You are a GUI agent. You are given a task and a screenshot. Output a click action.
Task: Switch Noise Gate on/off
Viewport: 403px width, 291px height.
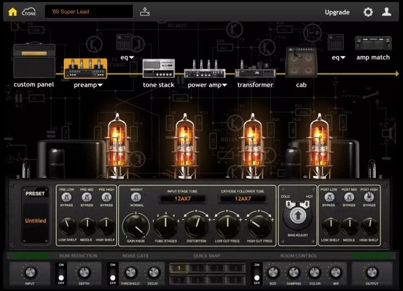[x=113, y=273]
